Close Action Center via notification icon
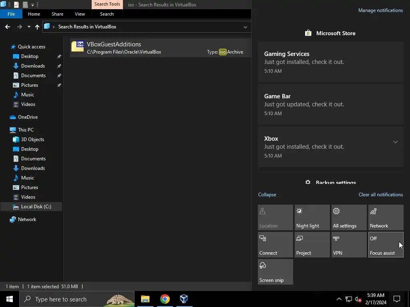410x307 pixels. click(397, 299)
